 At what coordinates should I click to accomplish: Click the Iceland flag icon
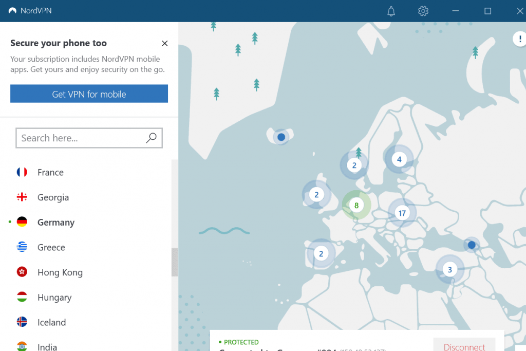(x=21, y=322)
